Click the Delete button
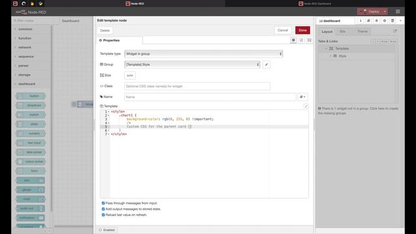The width and height of the screenshot is (416, 234). 105,31
